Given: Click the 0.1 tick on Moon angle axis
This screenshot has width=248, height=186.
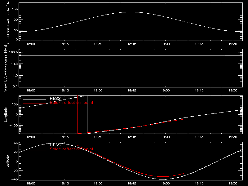Looking at the screenshot, I should [15, 86].
